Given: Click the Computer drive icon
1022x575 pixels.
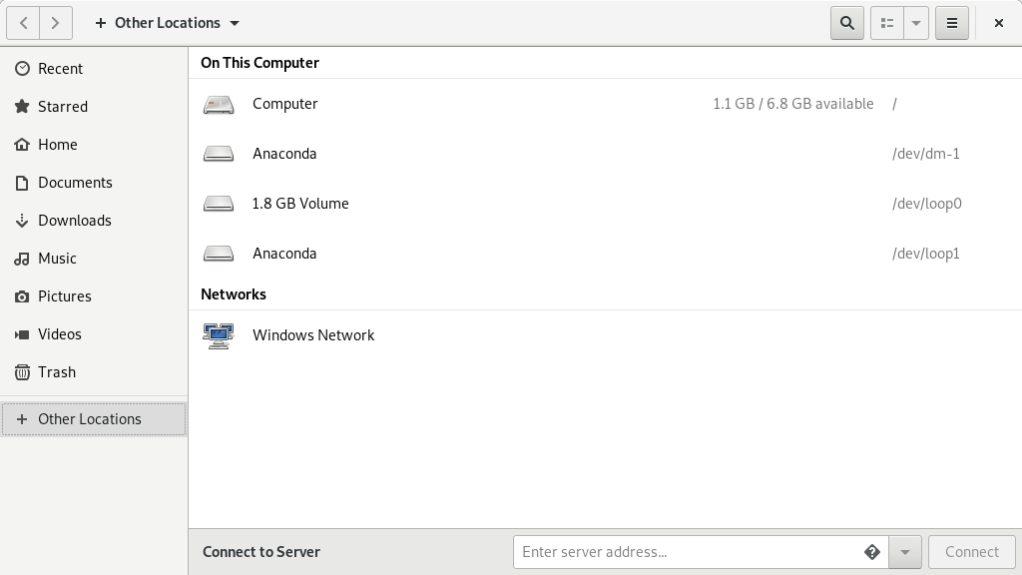Looking at the screenshot, I should 219,104.
